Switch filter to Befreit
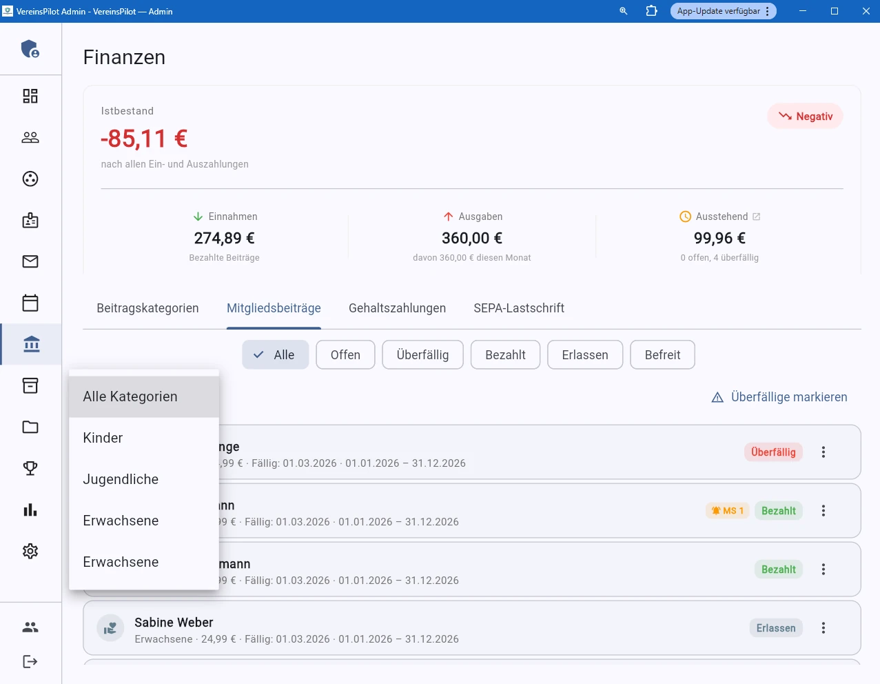880x684 pixels. point(662,354)
